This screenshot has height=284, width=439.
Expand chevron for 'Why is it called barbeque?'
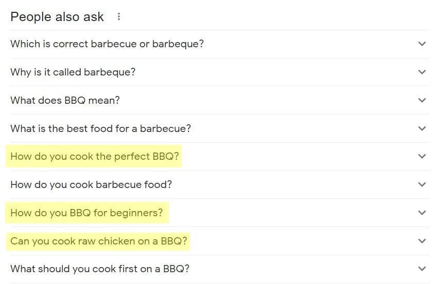pos(422,72)
